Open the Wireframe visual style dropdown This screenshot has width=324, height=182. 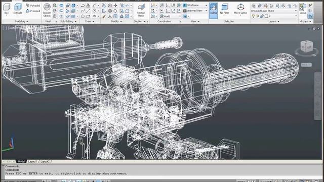pyautogui.click(x=195, y=5)
